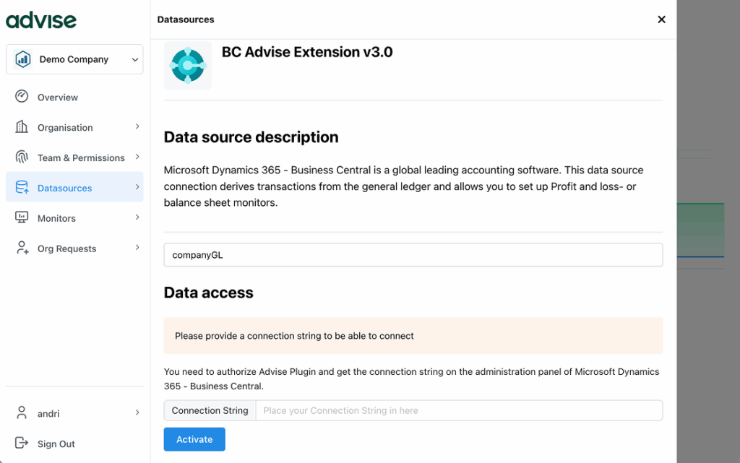Click the Sign Out arrow icon
Viewport: 740px width, 463px height.
(22, 443)
